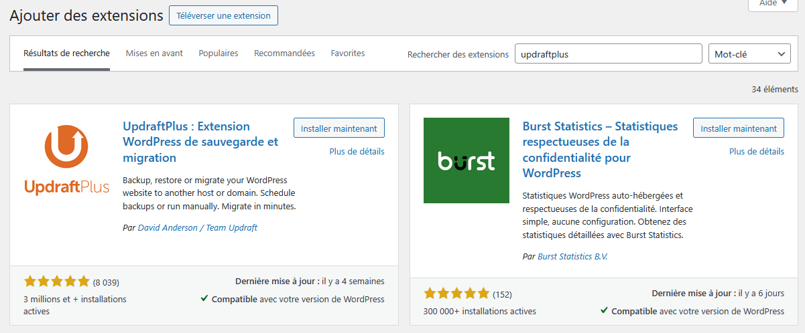Install UpdraftPlus with Installer maintenant

click(339, 128)
